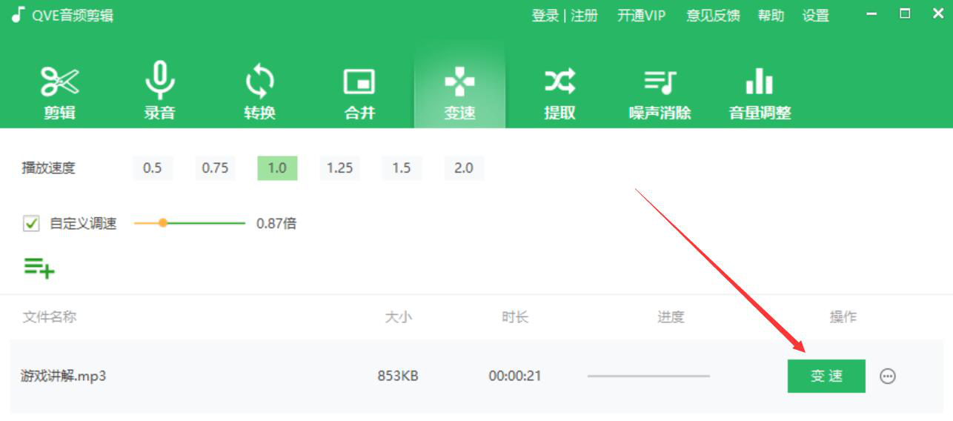Image resolution: width=953 pixels, height=421 pixels.
Task: Click the progress bar for 游戏讲解.mp3
Action: 648,376
